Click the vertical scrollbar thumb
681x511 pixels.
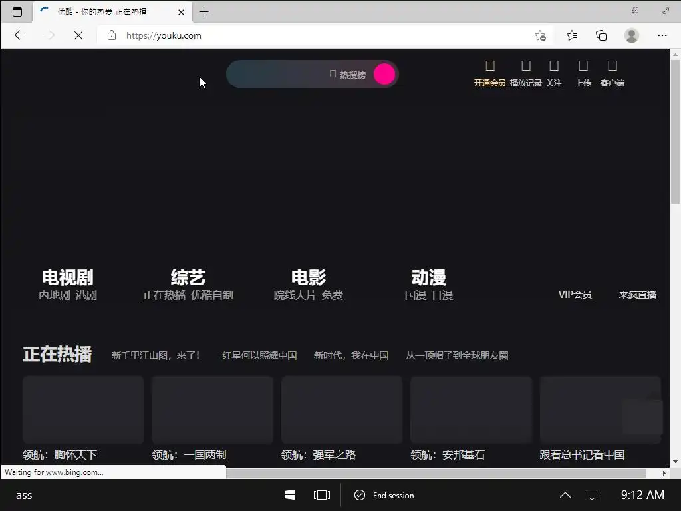675,131
